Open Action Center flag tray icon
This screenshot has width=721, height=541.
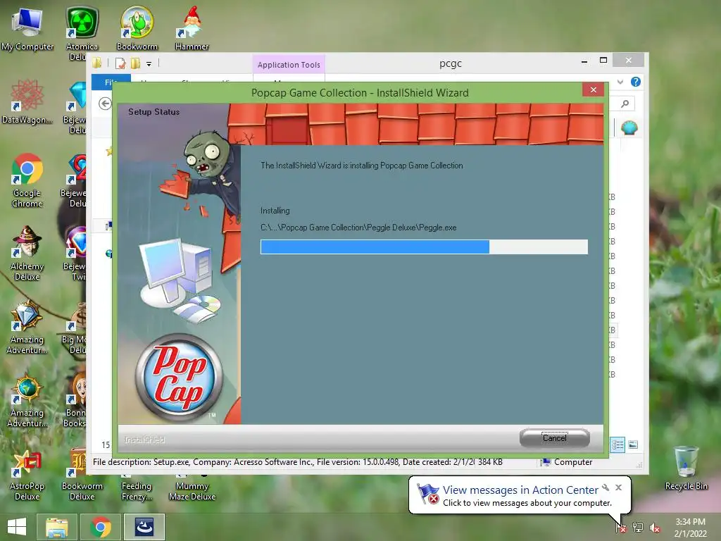(x=621, y=528)
